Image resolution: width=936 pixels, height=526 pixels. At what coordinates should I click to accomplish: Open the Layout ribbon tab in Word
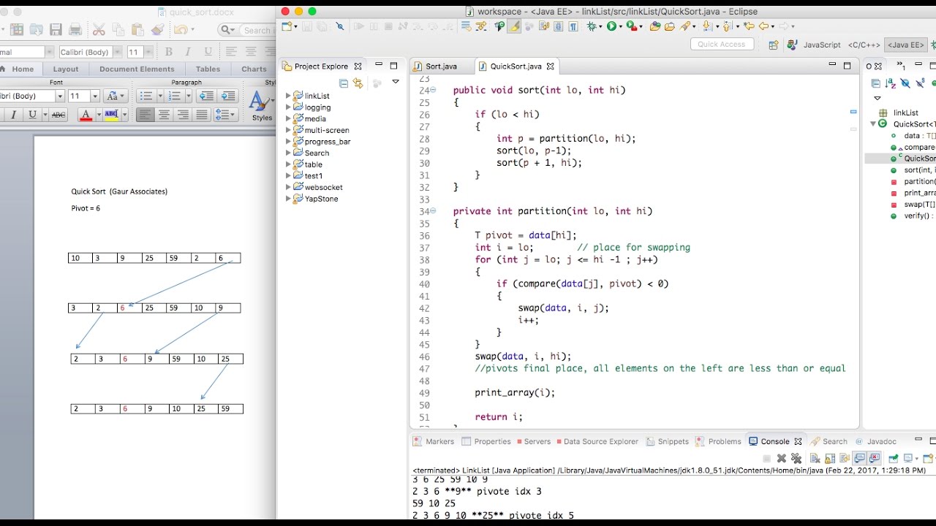65,69
